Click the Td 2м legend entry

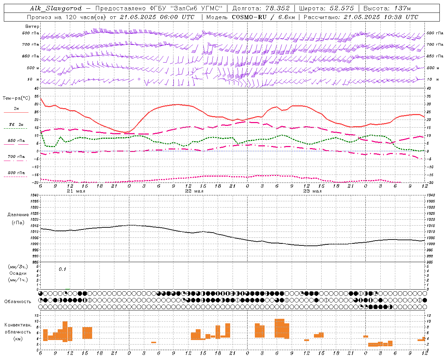click(16, 126)
